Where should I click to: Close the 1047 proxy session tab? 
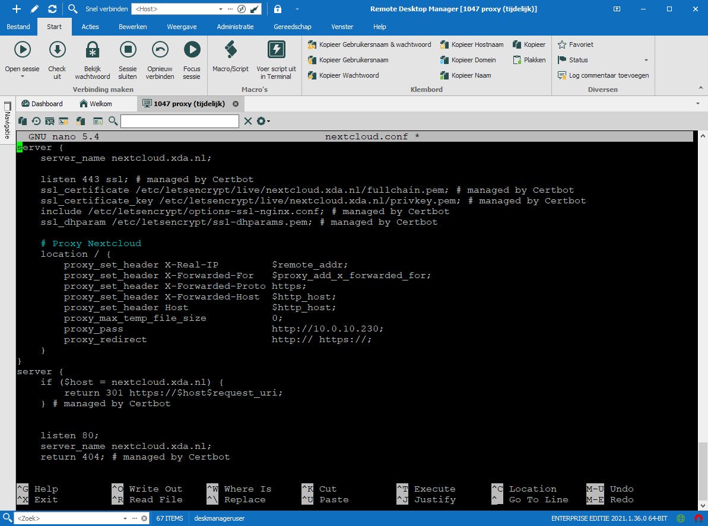[236, 104]
